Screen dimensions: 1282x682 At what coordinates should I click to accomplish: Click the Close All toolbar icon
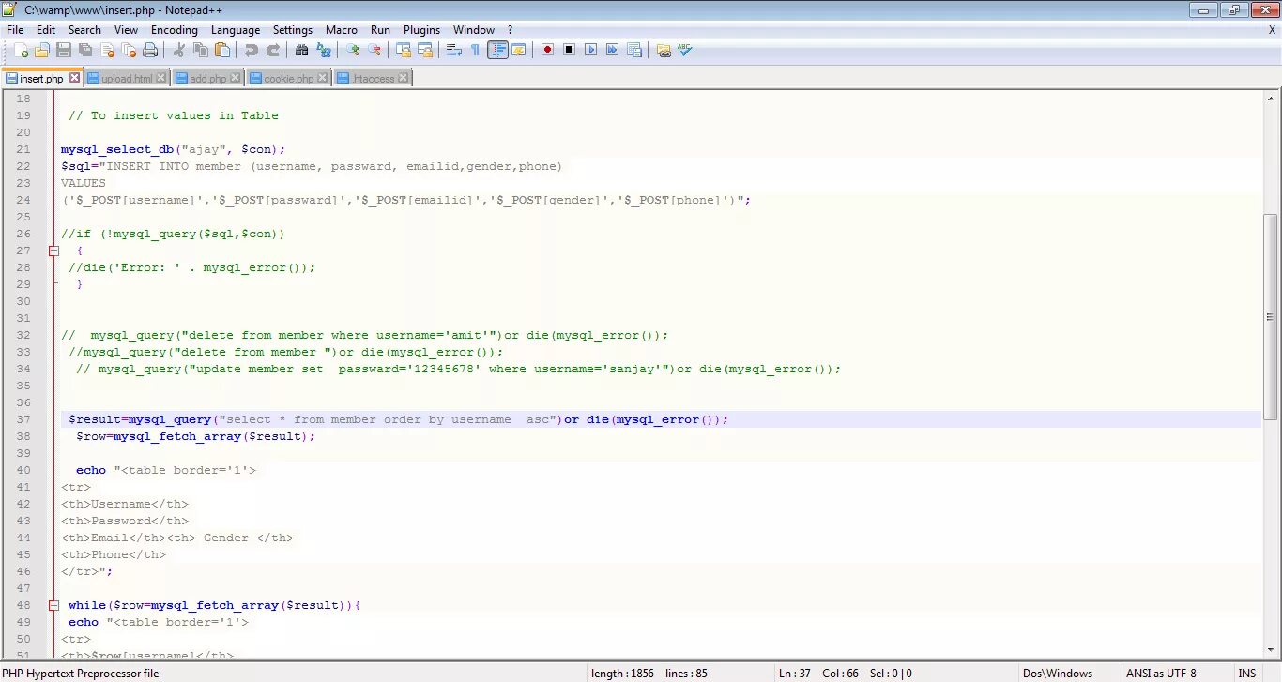point(129,51)
